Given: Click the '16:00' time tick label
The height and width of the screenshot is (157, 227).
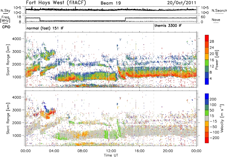Looking at the screenshot, I should pos(139,151).
